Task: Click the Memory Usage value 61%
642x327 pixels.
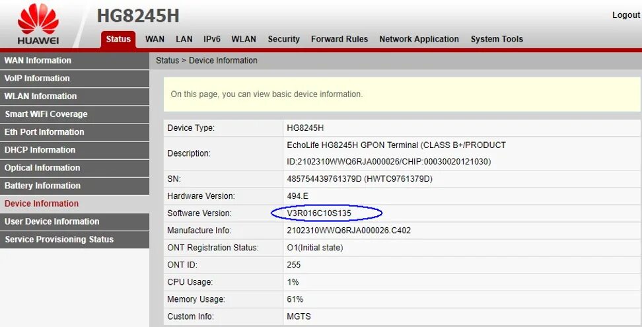Action: coord(295,299)
